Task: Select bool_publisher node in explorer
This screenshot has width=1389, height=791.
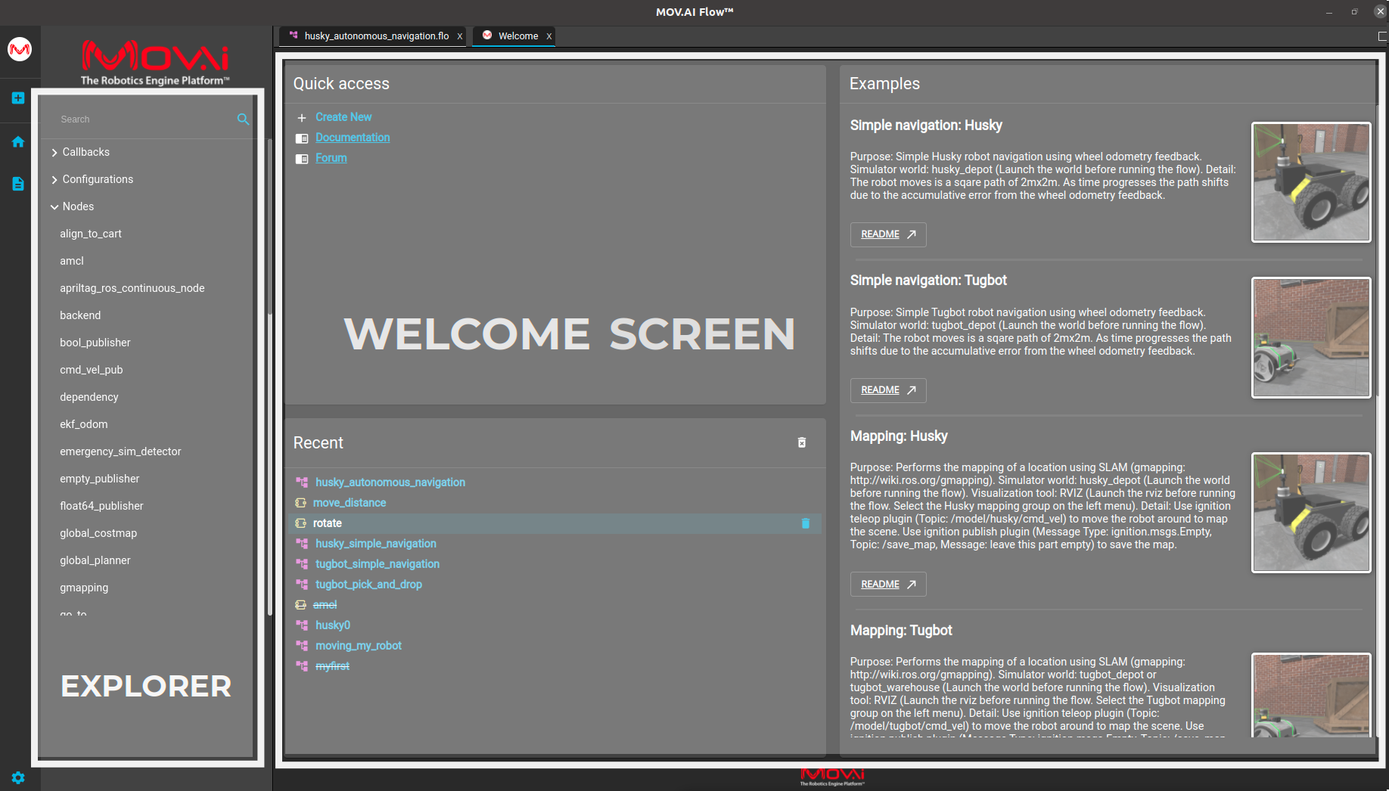Action: click(x=95, y=343)
